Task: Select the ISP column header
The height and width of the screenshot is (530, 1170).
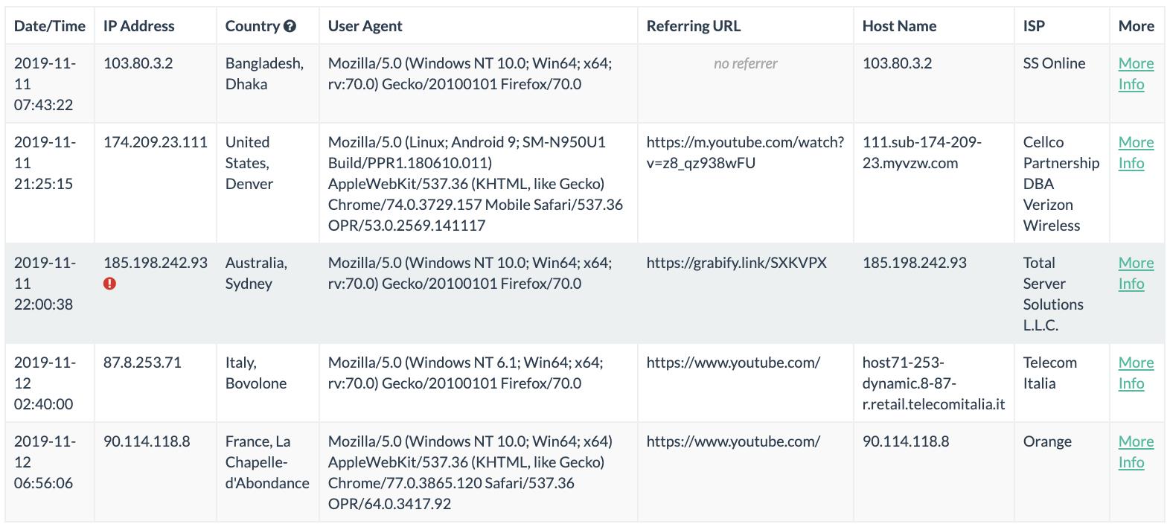Action: [1034, 26]
